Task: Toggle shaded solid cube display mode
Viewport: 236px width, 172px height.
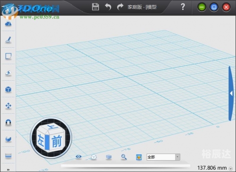Action: point(109,157)
